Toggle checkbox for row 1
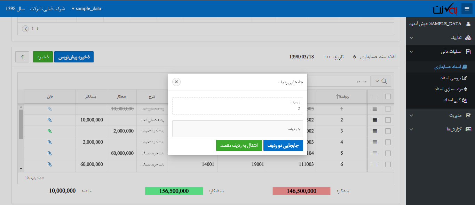The image size is (475, 205). coord(388,109)
